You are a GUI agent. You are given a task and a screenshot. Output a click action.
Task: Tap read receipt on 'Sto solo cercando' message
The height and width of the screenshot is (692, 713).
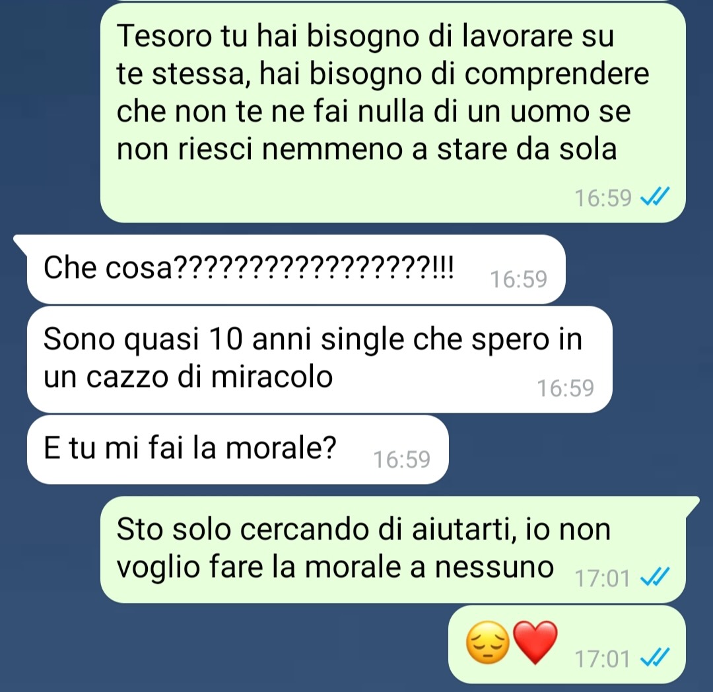[x=654, y=577]
